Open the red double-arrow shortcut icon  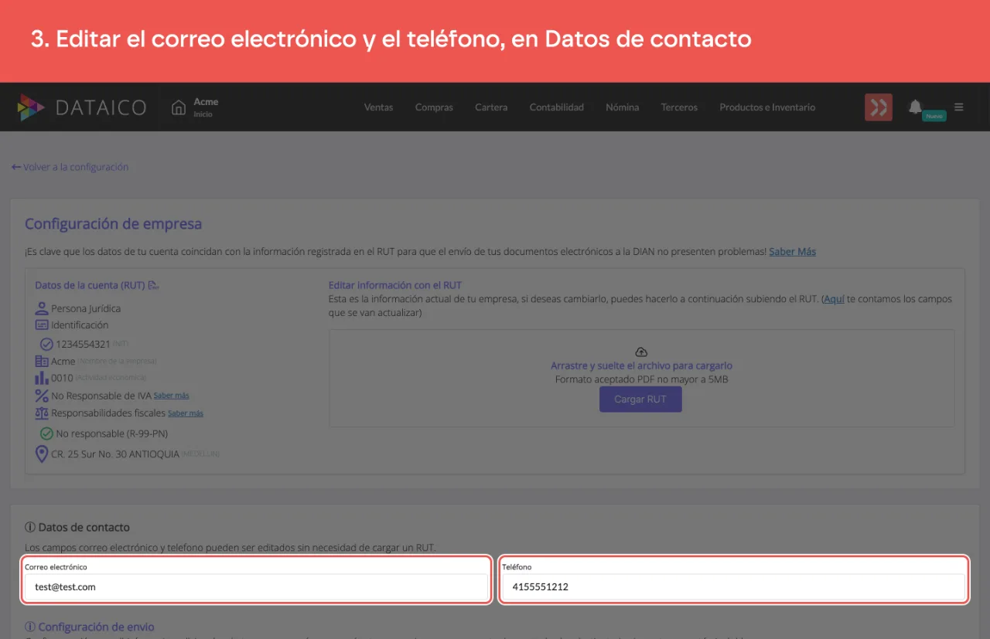(x=879, y=107)
